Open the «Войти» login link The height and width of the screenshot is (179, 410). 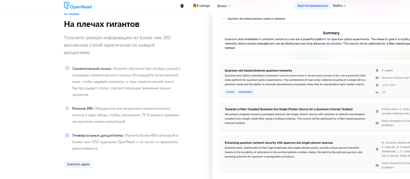point(340,6)
